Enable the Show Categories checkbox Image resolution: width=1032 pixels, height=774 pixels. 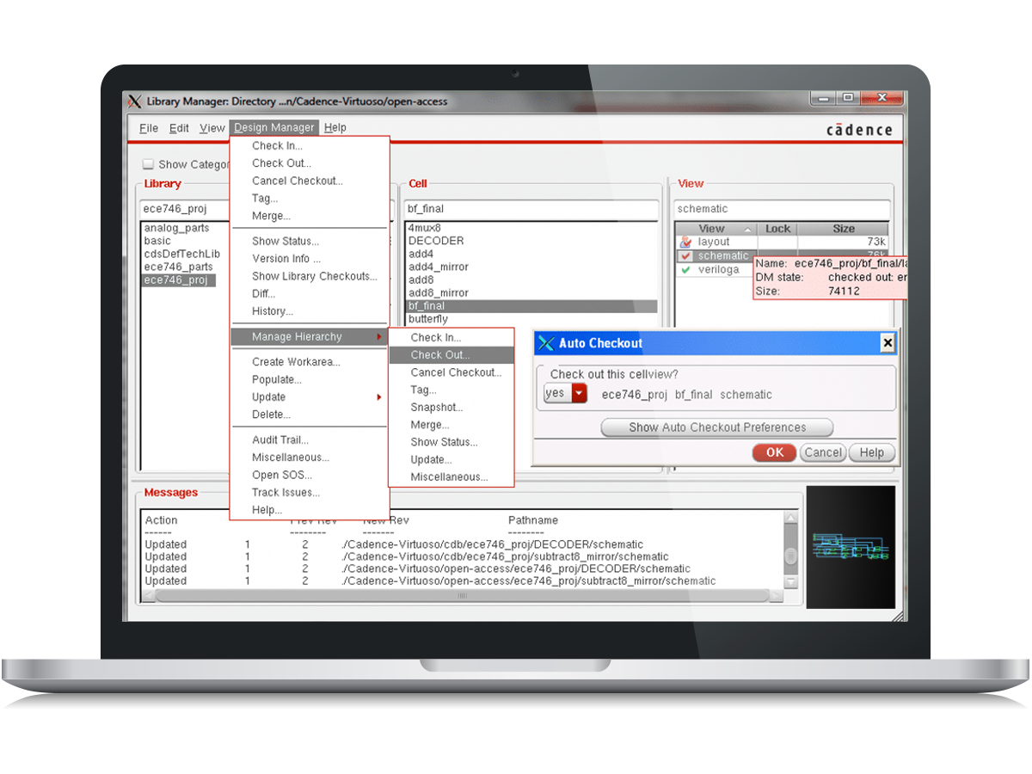coord(148,164)
